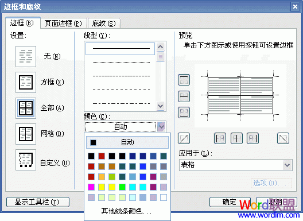The width and height of the screenshot is (303, 221).
Task: Click the line style scrollbar thumb
Action: click(160, 57)
